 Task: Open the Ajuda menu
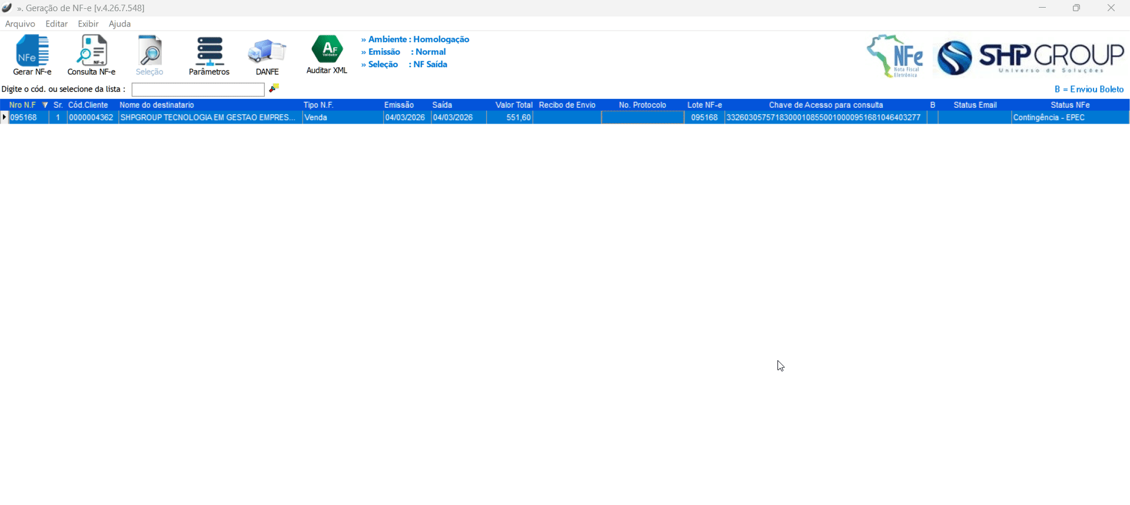coord(119,24)
